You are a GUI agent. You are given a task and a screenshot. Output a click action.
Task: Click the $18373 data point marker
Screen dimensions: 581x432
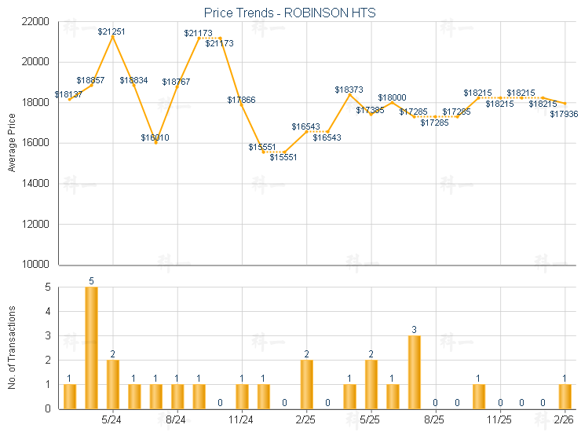349,95
